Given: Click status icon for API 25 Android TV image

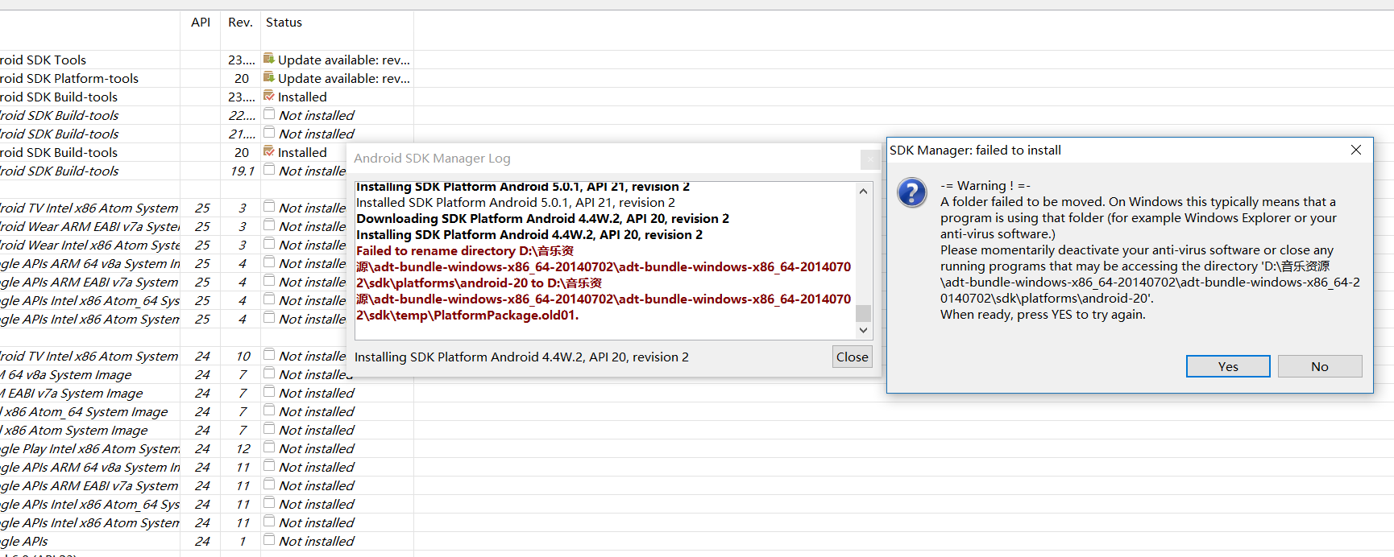Looking at the screenshot, I should tap(269, 207).
